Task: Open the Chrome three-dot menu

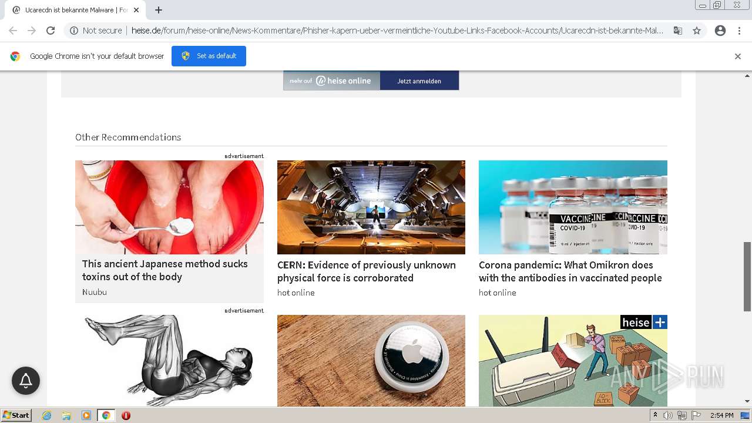Action: click(739, 31)
